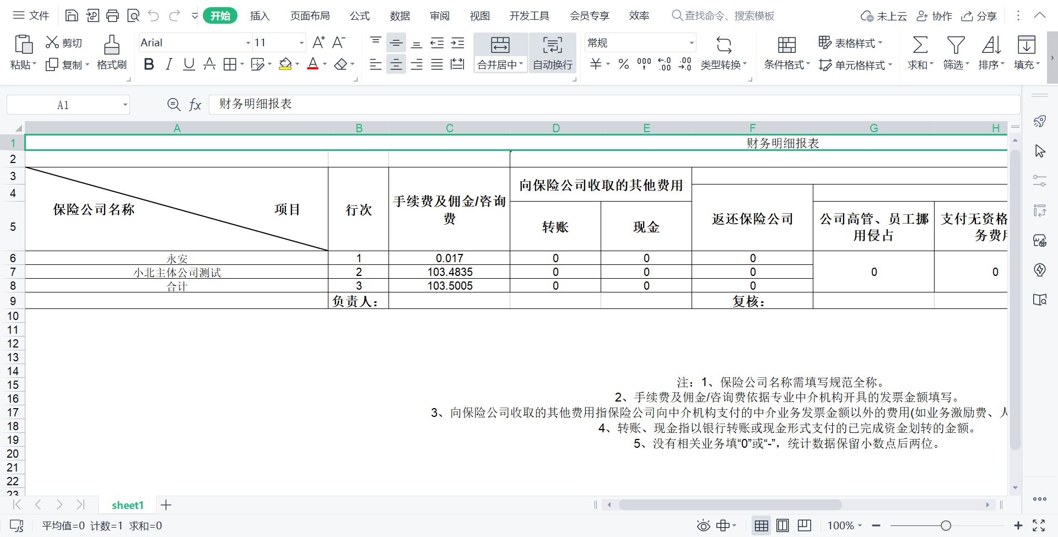Open Cell Style dropdown
The image size is (1058, 537).
point(855,65)
